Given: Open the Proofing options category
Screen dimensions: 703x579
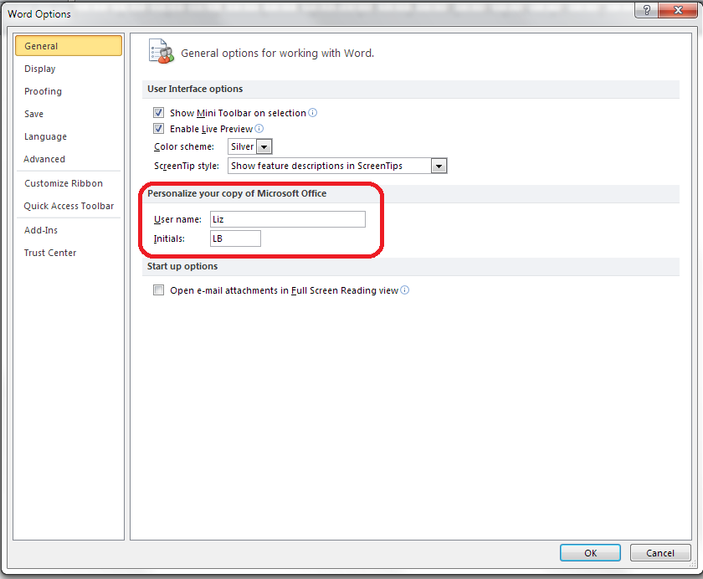Looking at the screenshot, I should point(43,92).
